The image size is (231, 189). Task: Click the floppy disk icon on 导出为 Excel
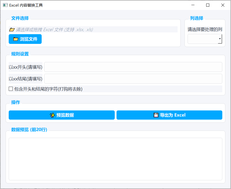[156, 115]
